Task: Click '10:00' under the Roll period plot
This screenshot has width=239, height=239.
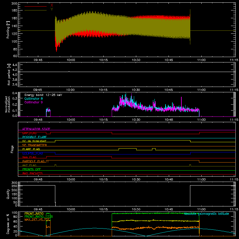Action: click(x=71, y=90)
